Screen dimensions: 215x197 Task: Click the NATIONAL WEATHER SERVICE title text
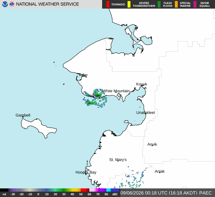[x=47, y=4]
